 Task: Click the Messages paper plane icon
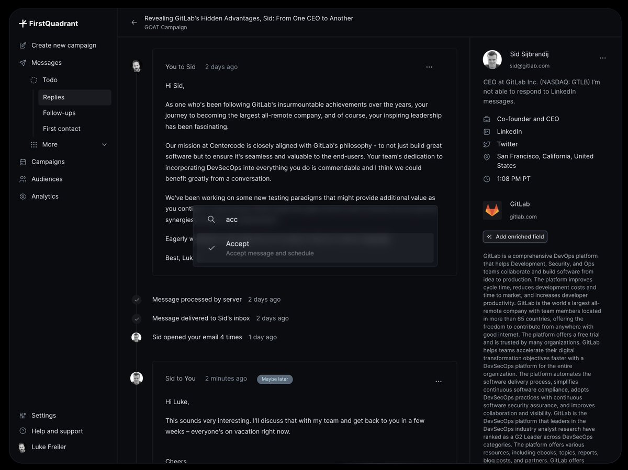pyautogui.click(x=23, y=63)
